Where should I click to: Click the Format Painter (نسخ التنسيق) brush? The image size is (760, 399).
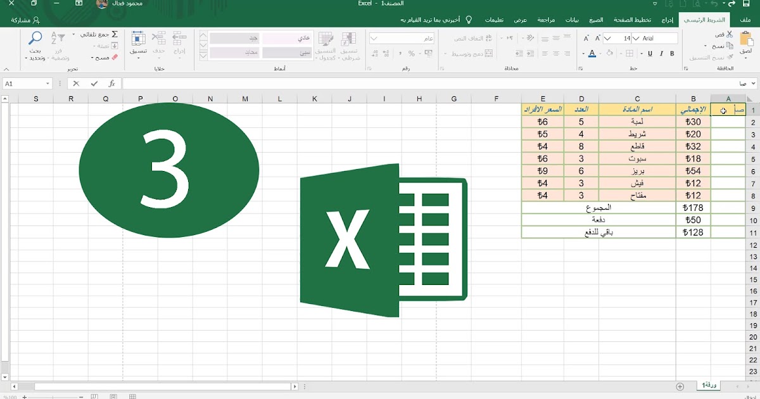[730, 57]
